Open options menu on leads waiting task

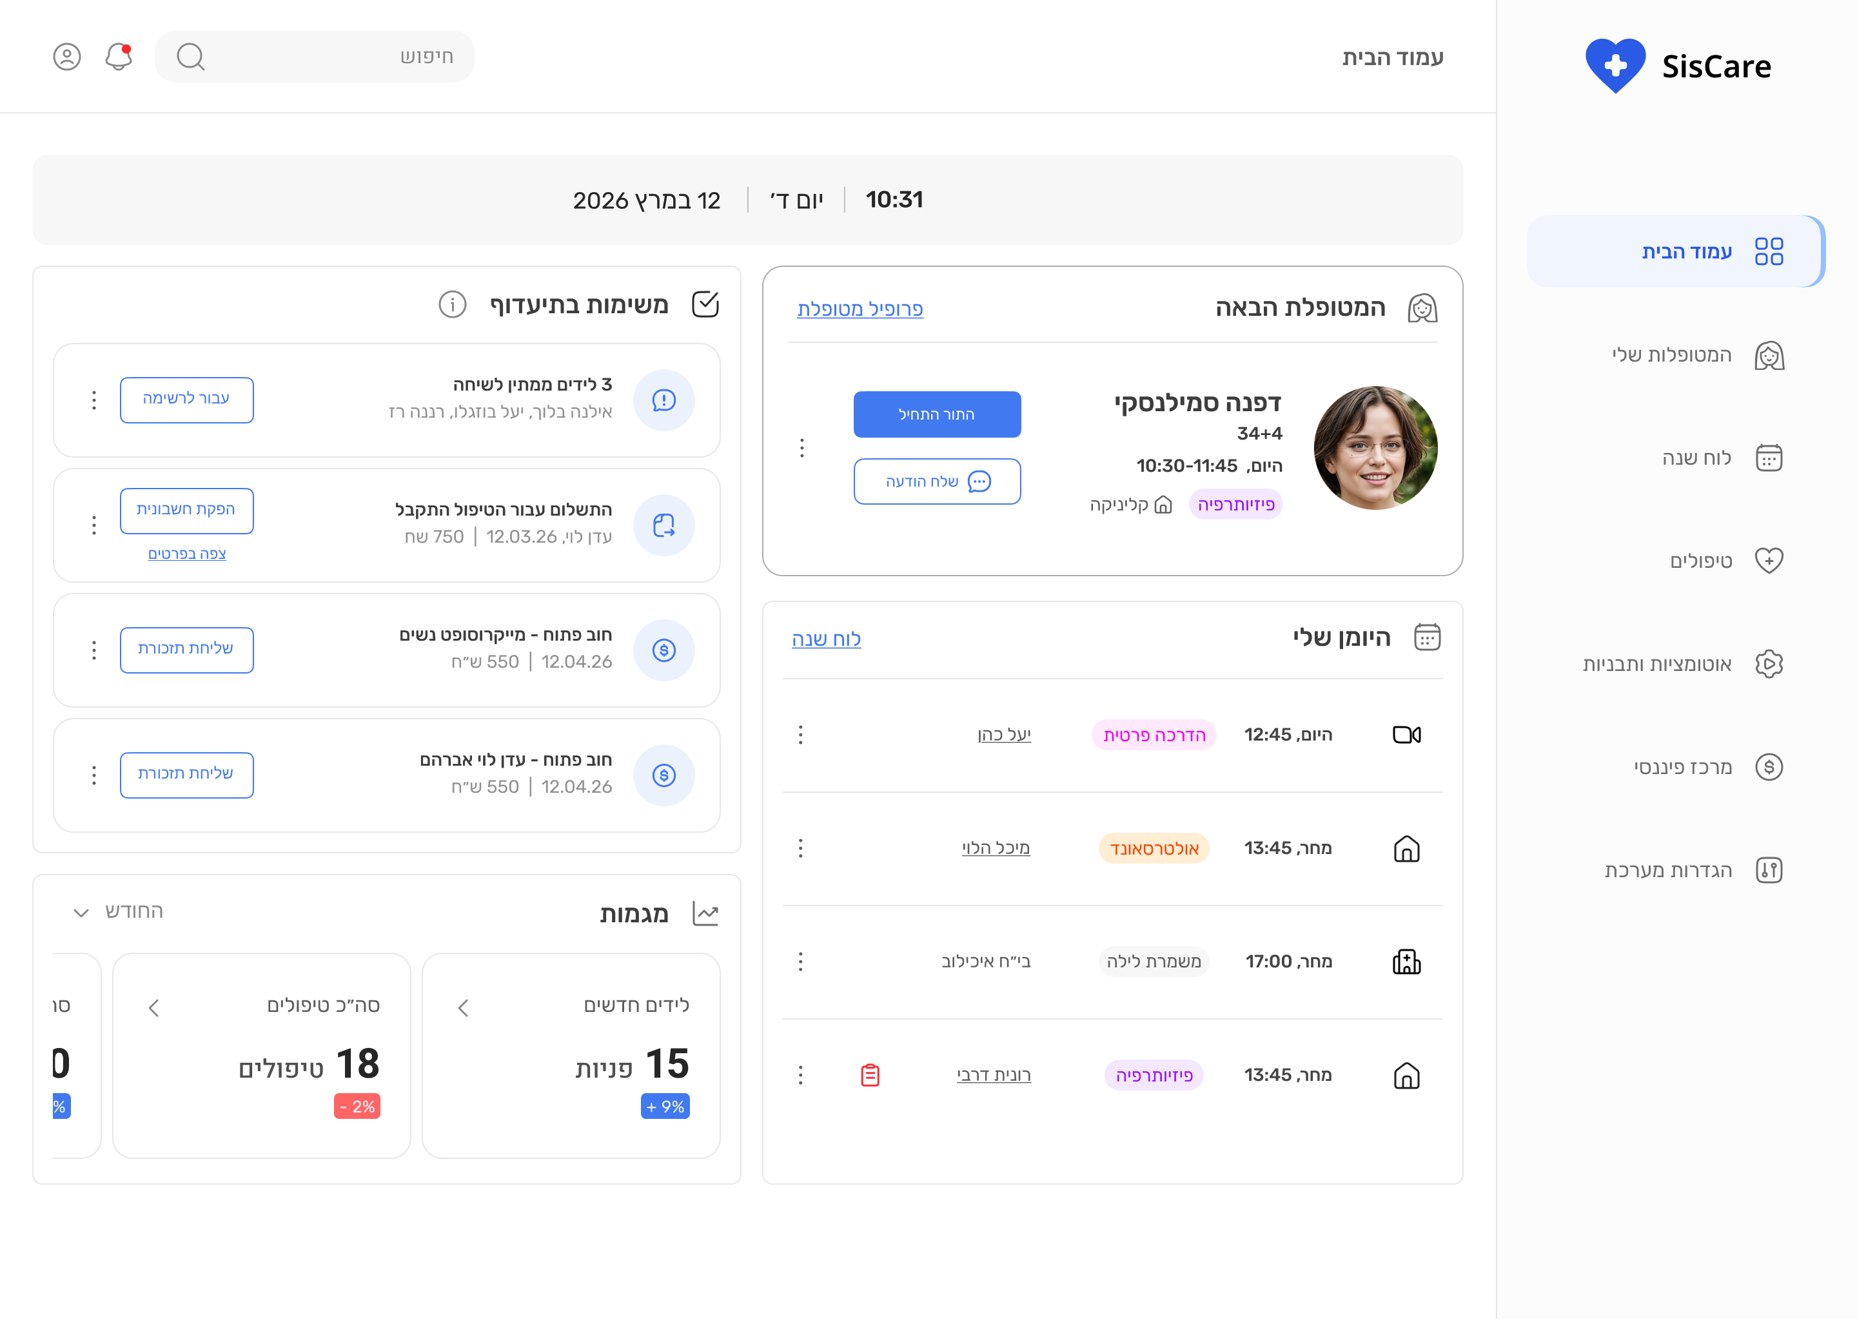[94, 400]
